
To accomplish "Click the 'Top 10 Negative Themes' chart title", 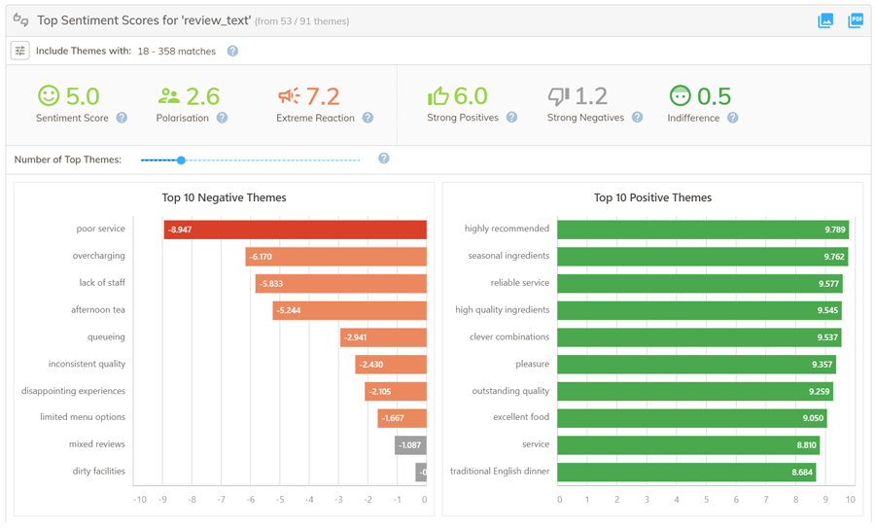I will [x=224, y=197].
